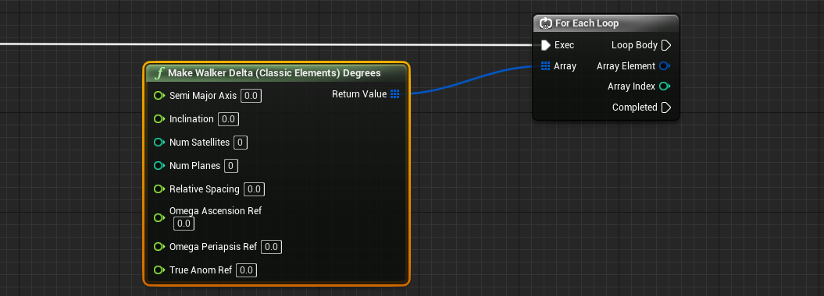The height and width of the screenshot is (296, 824).
Task: Edit the Num Satellites value field
Action: point(240,143)
